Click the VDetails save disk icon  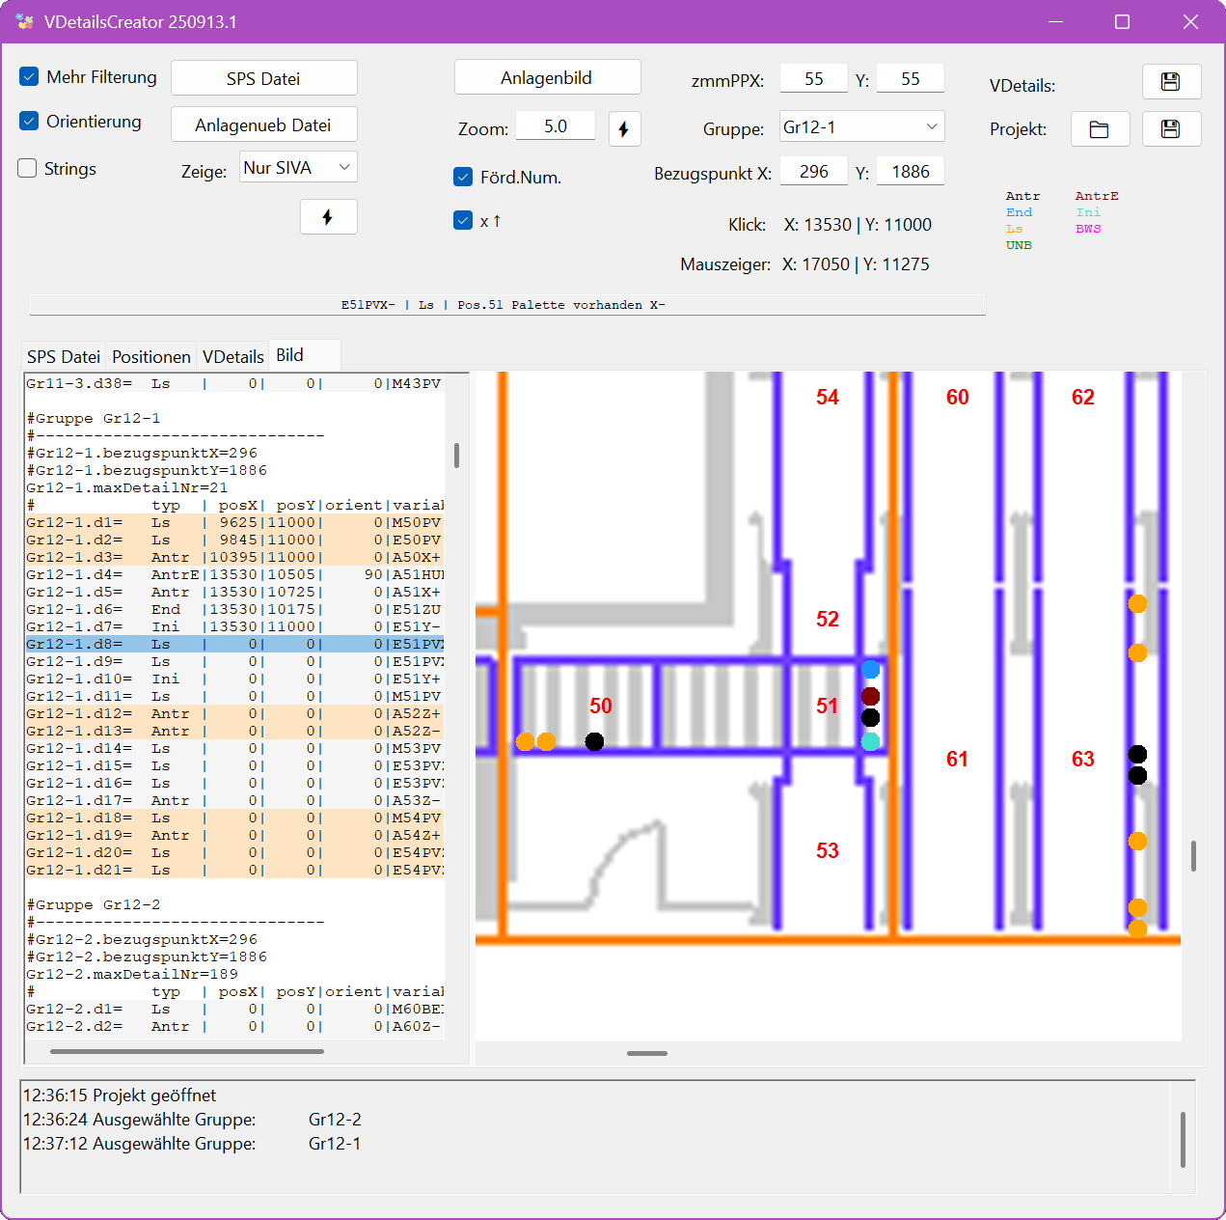[1171, 82]
